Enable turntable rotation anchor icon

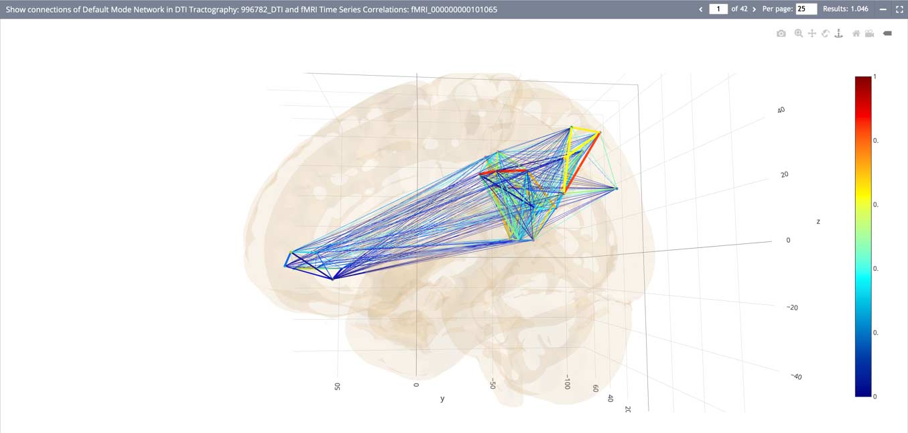(x=838, y=34)
